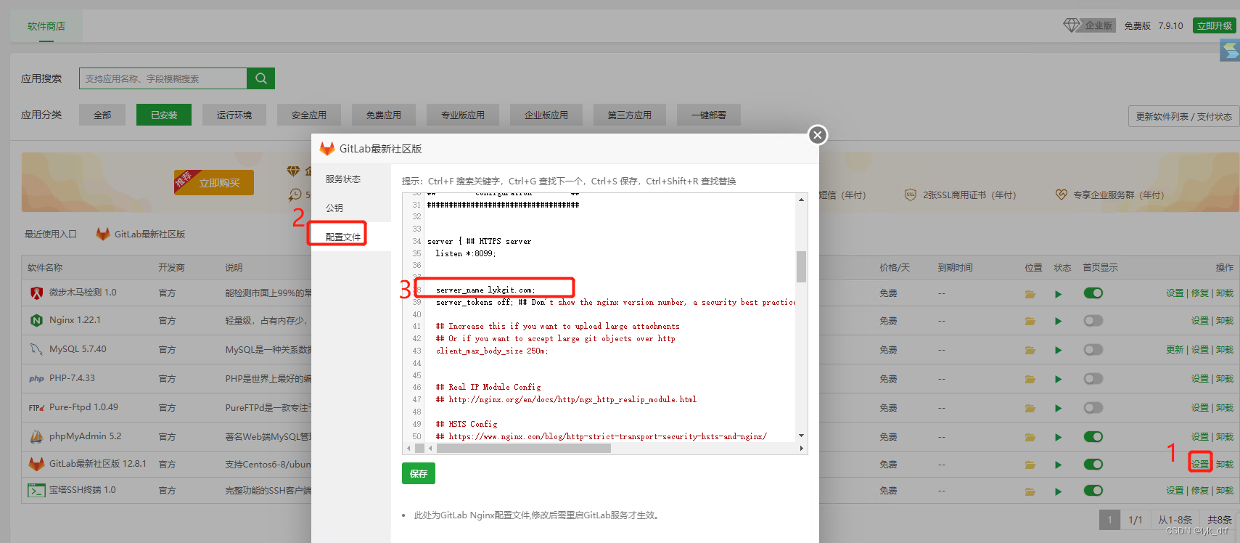
Task: Open folder icon for Pure-Ftpd row
Action: pos(1030,409)
